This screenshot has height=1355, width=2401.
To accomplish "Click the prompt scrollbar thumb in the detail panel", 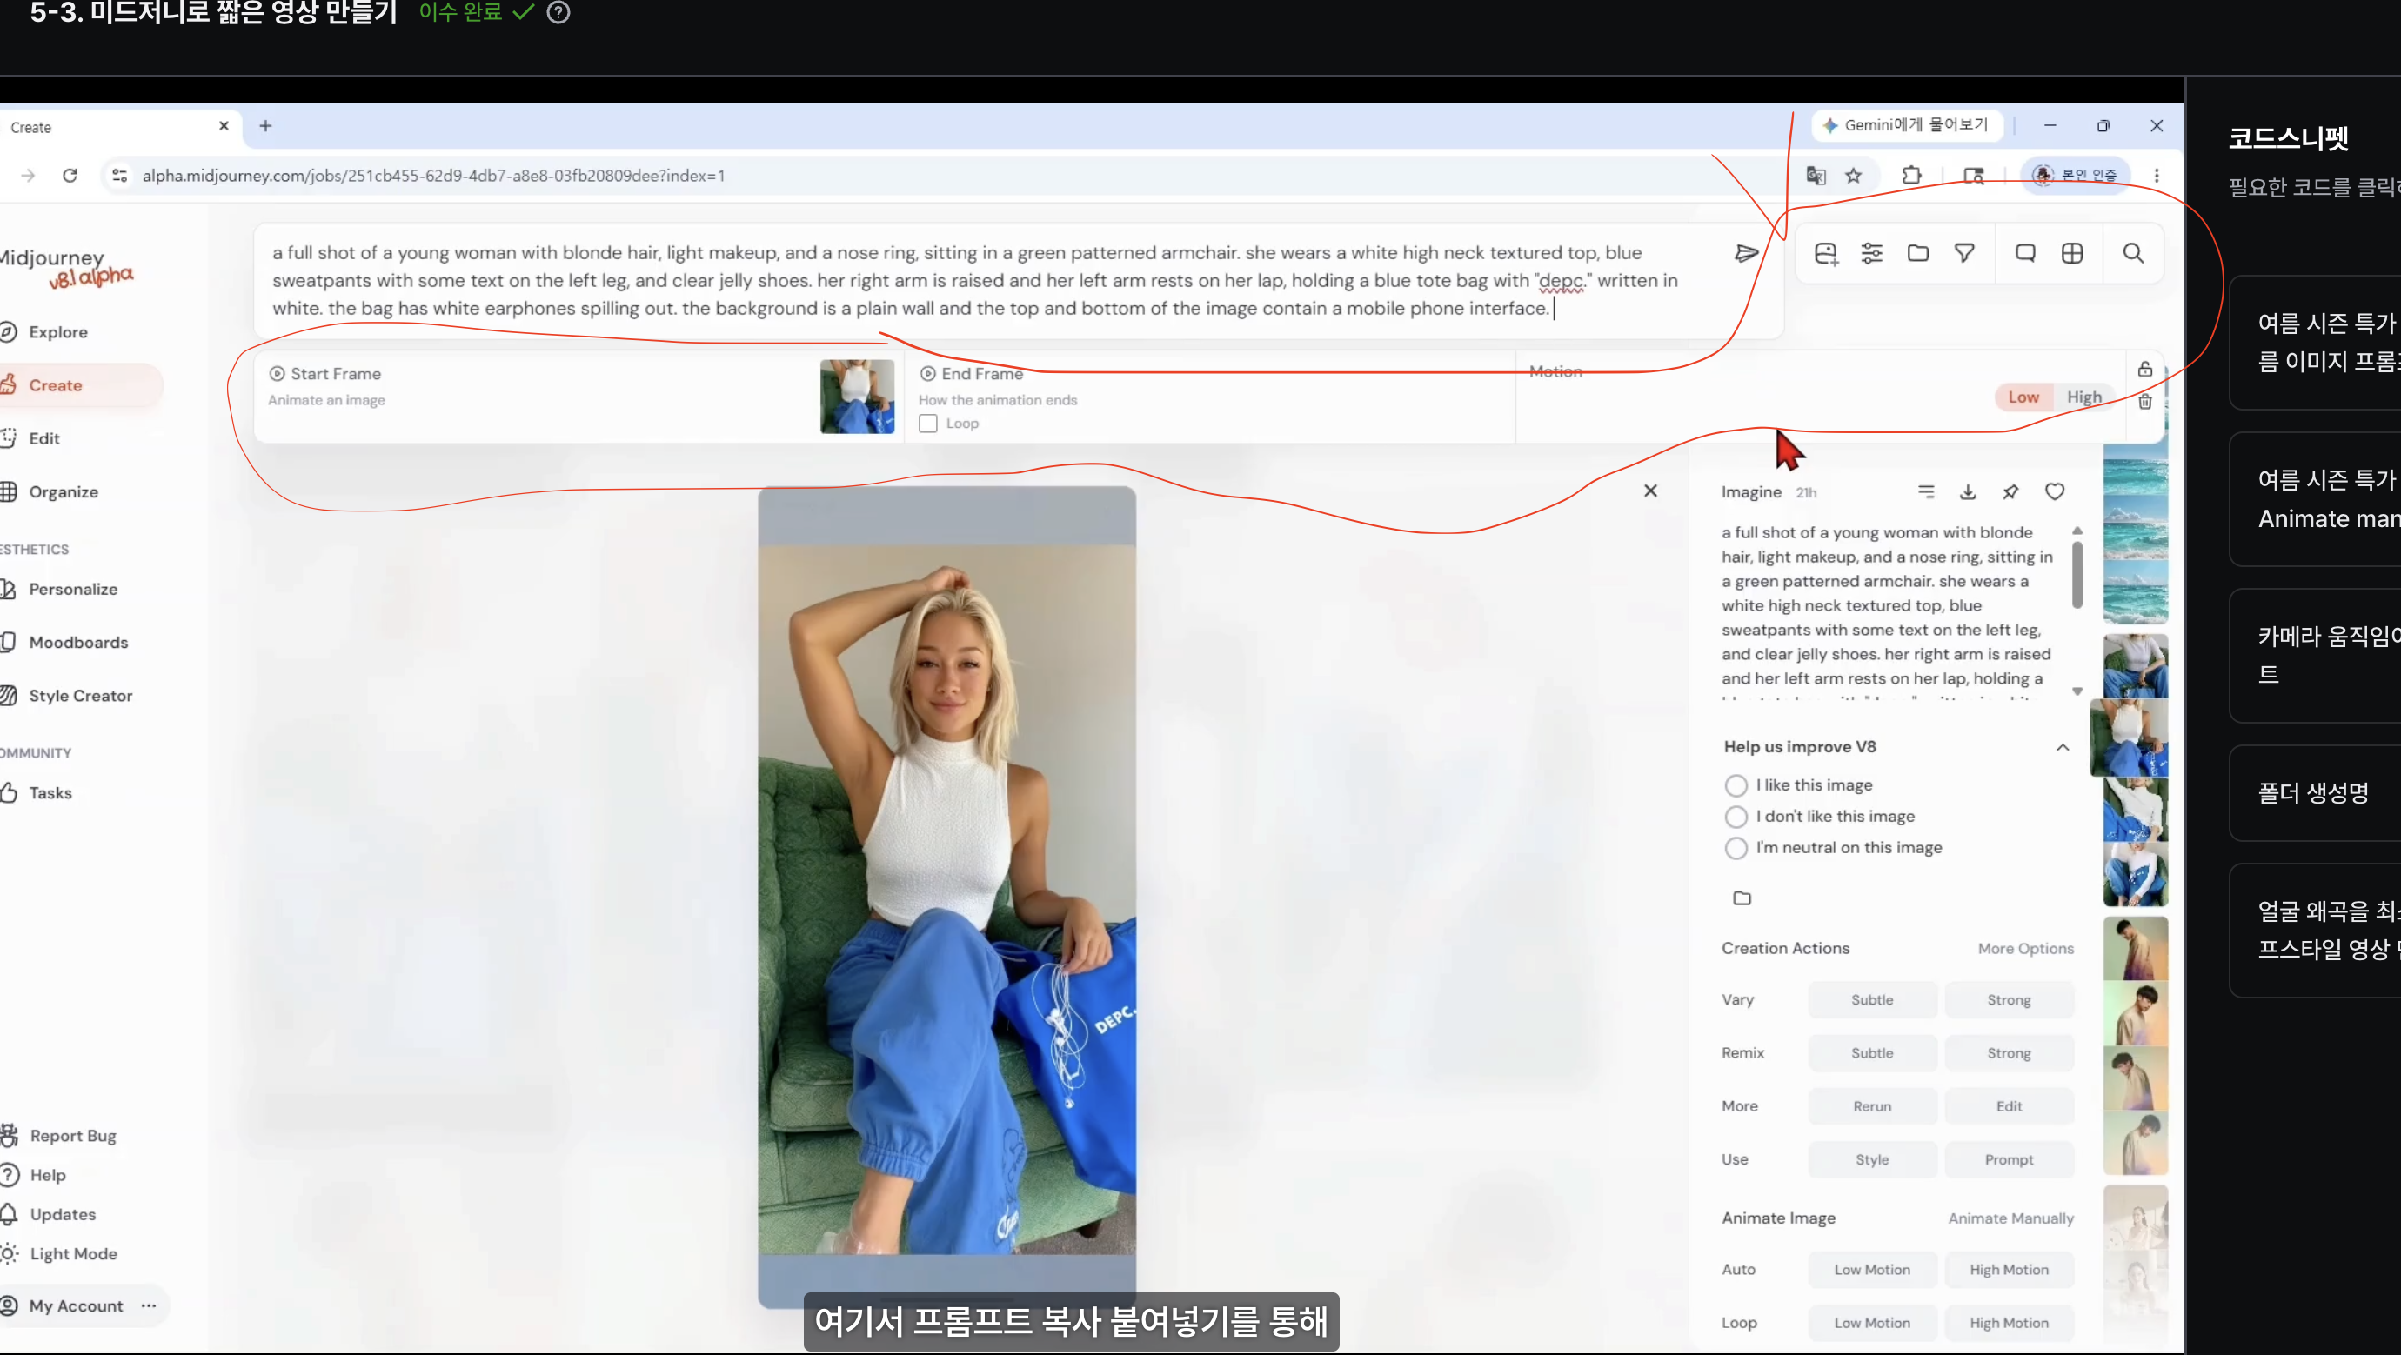I will (2077, 574).
